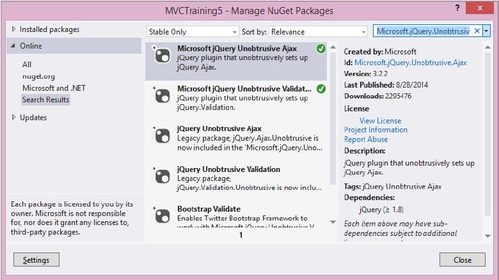Click the Version 3.2.2 text

(366, 74)
